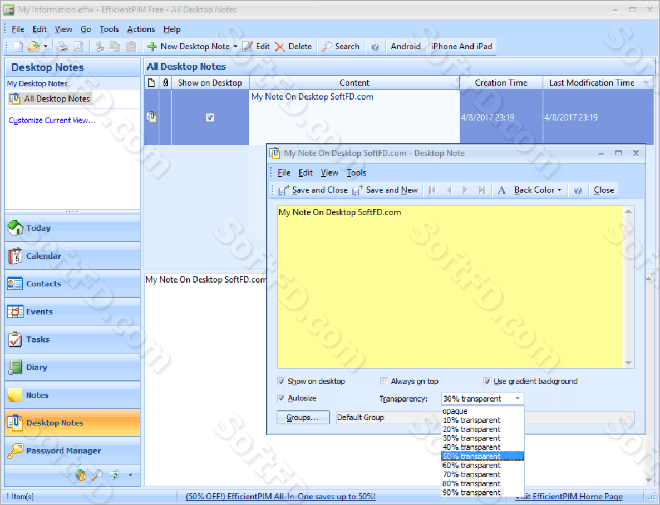Click note editor scrollbar down arrow
Screen dimensions: 660x505
point(628,363)
